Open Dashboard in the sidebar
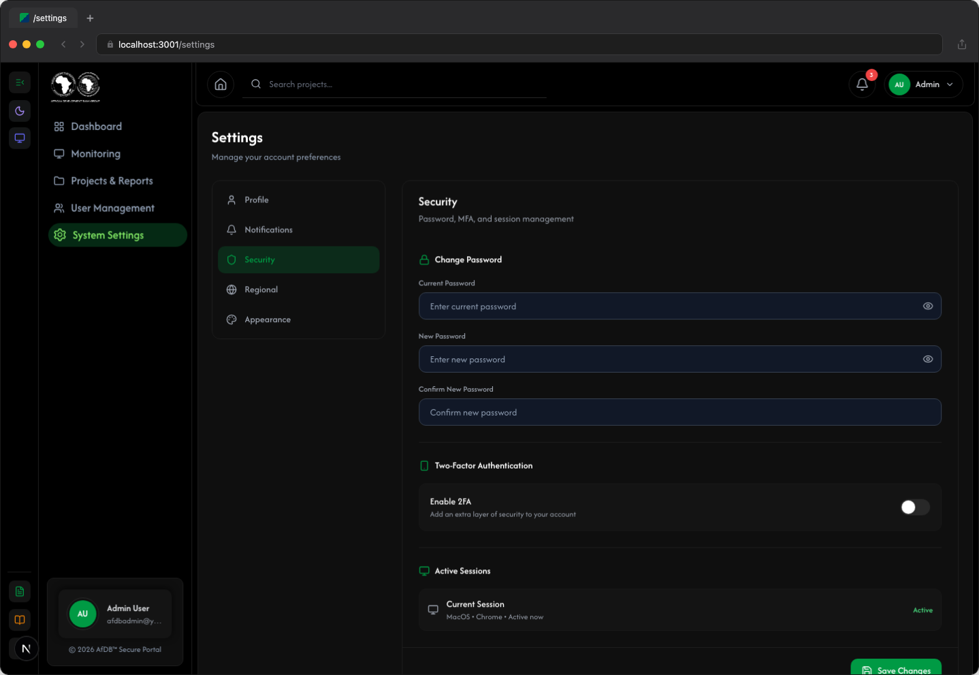This screenshot has width=979, height=675. pyautogui.click(x=117, y=127)
